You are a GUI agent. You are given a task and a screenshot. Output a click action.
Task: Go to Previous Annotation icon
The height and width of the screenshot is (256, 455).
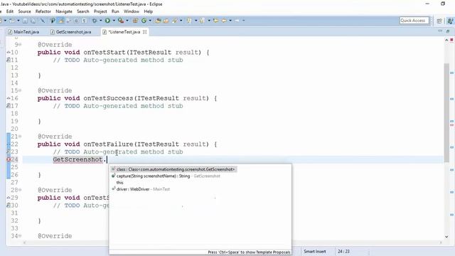202,21
